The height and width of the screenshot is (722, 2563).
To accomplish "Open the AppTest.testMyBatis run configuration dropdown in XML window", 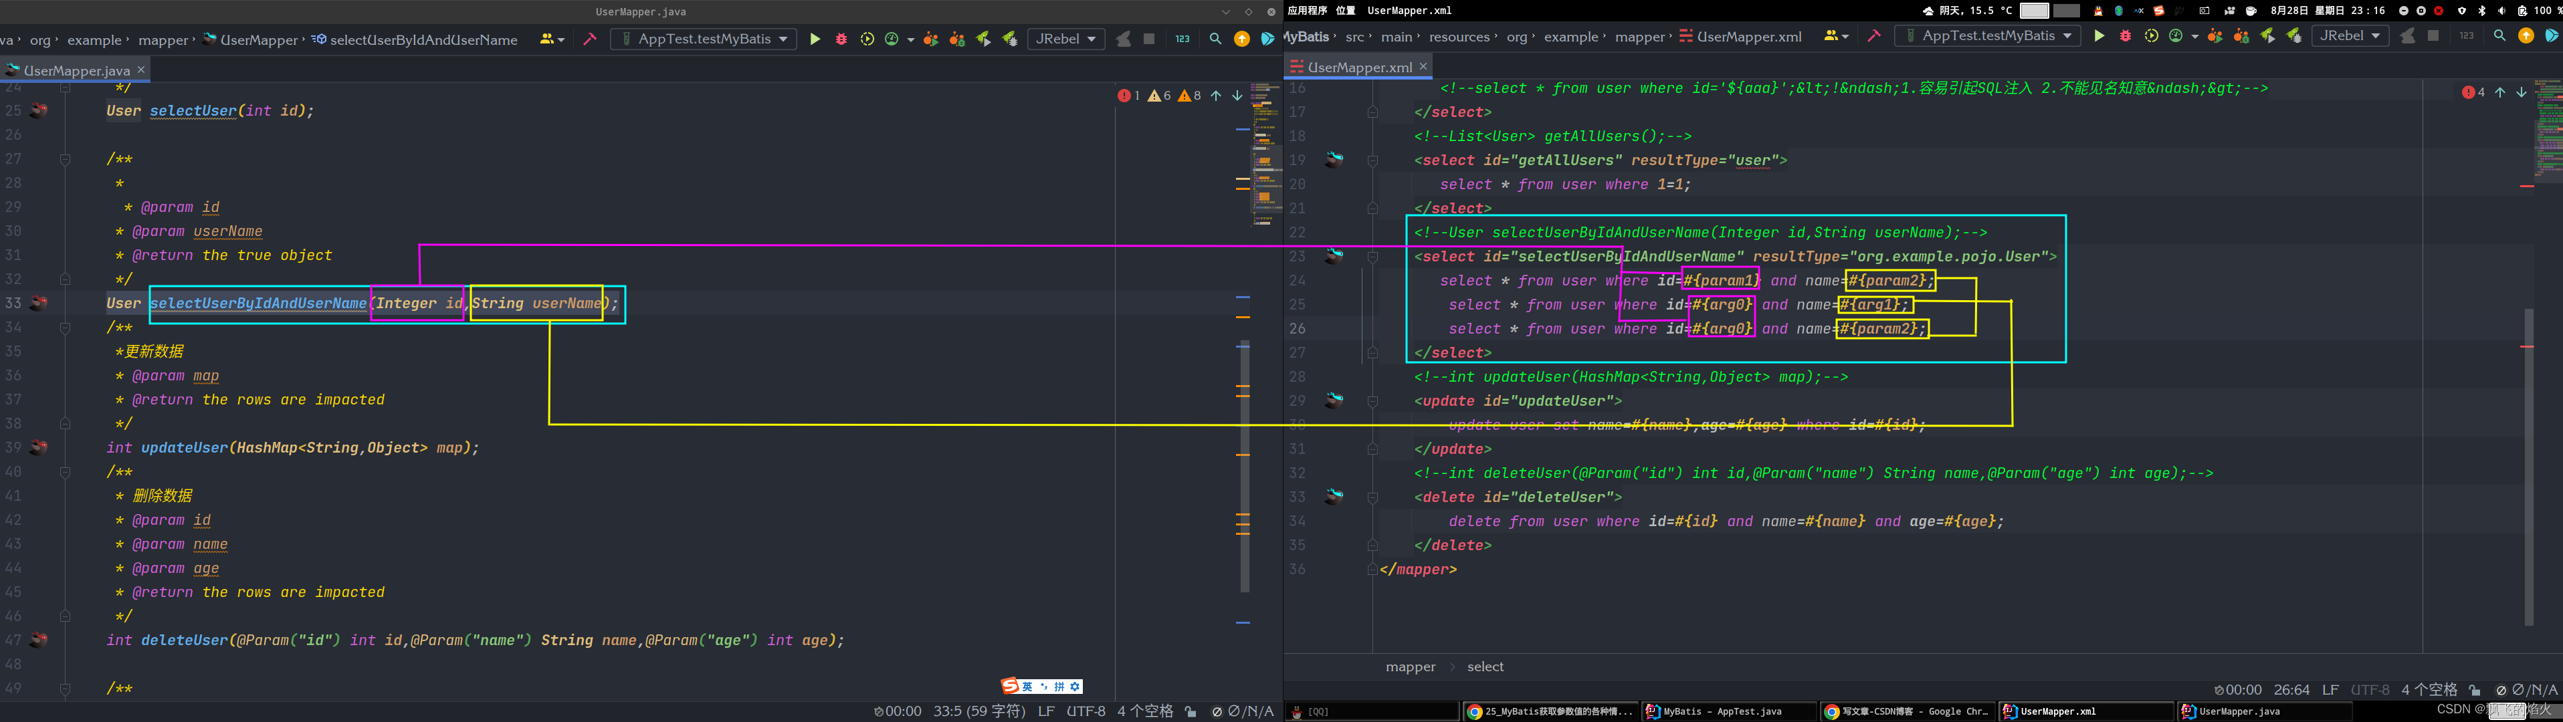I will [1988, 36].
